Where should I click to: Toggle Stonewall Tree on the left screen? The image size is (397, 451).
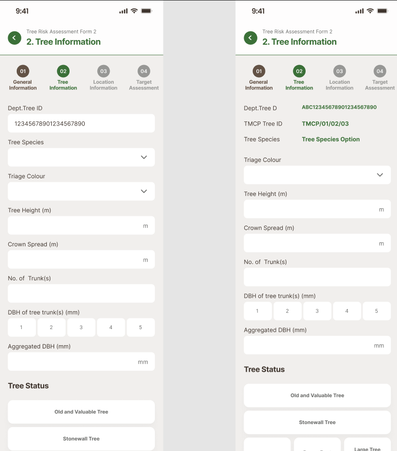[x=81, y=439]
